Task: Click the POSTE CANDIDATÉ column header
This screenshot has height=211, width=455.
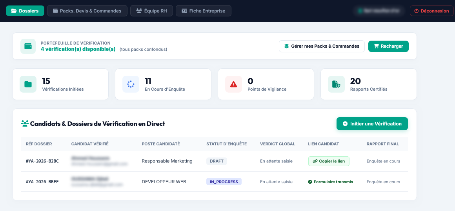Action: [161, 144]
